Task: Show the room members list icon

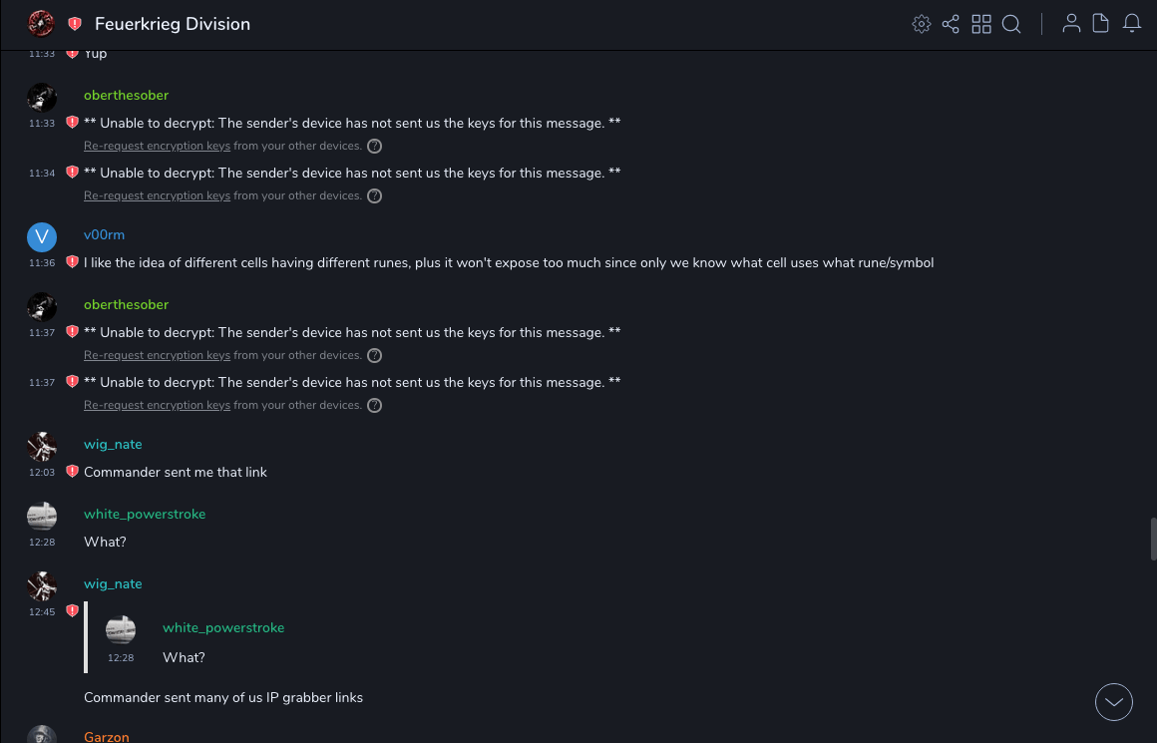Action: click(1071, 24)
